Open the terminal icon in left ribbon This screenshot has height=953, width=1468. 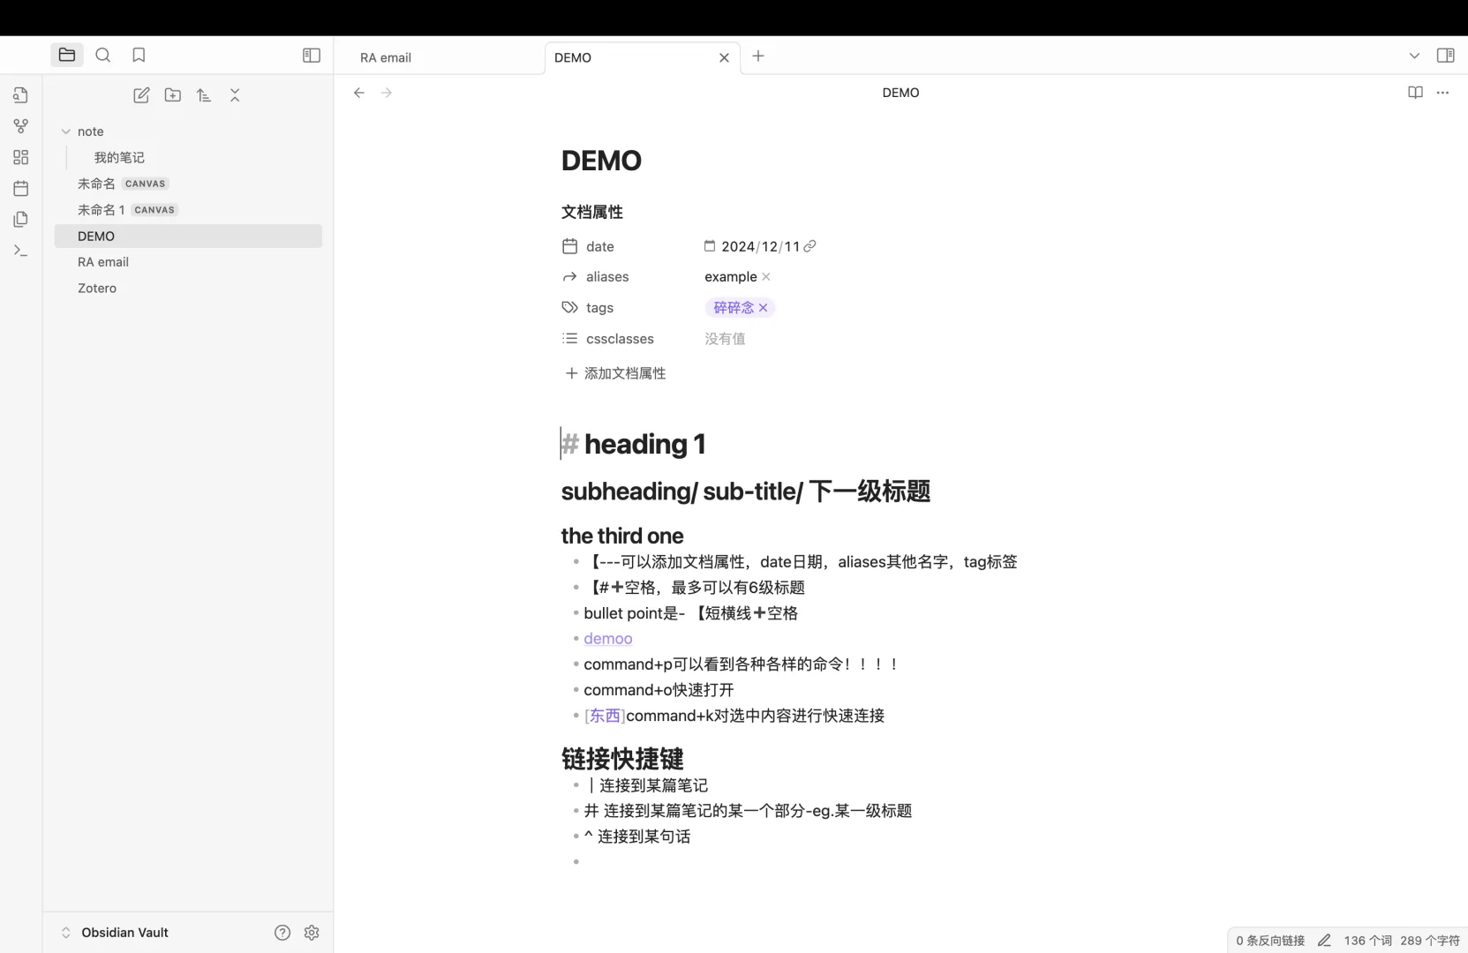click(20, 251)
